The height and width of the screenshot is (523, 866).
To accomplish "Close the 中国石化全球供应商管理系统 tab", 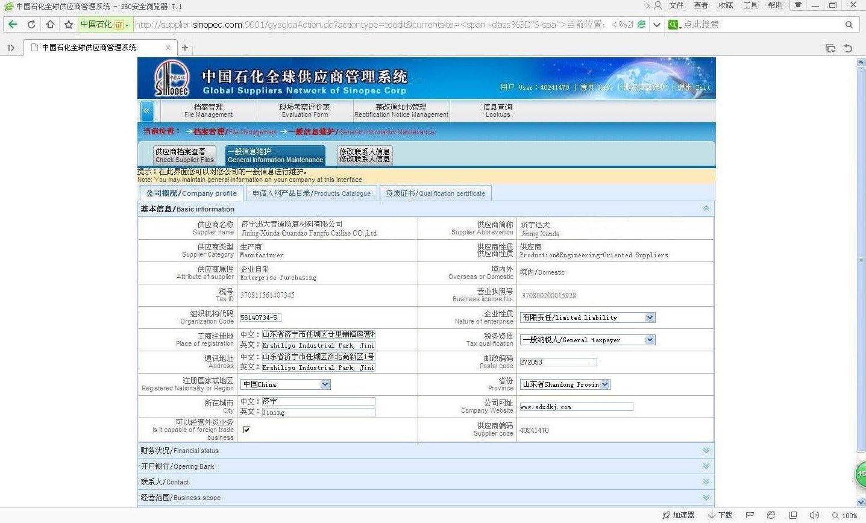I will (168, 48).
